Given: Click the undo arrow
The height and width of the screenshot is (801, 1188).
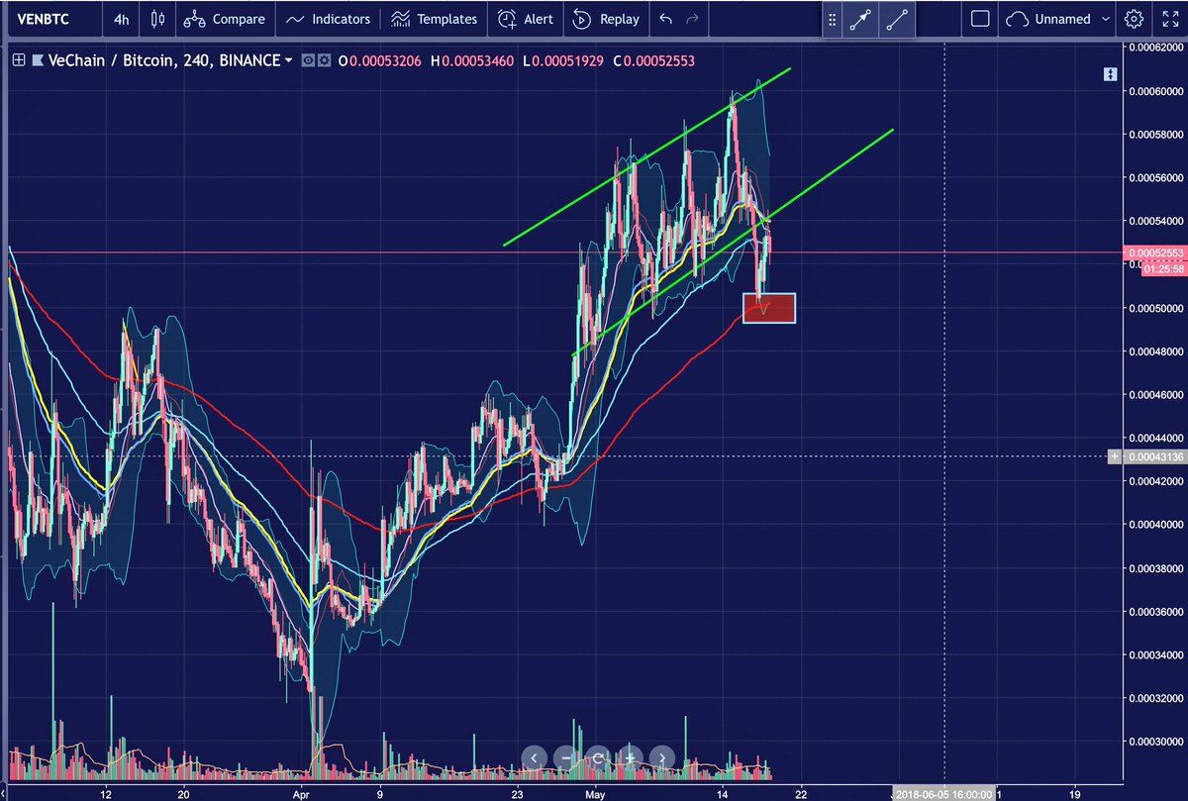Looking at the screenshot, I should (x=665, y=19).
